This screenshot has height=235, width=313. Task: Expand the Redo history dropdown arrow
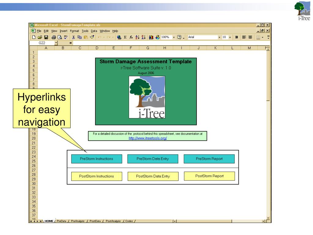click(x=113, y=37)
